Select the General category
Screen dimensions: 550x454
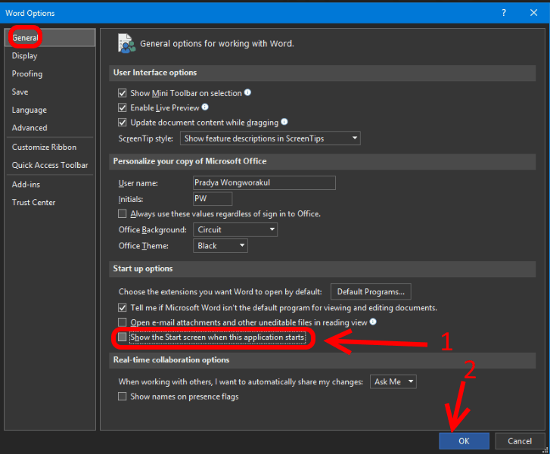tap(50, 38)
